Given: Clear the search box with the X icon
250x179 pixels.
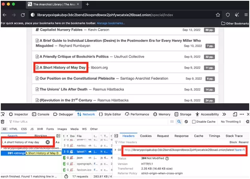Looking at the screenshot, I should [48, 142].
